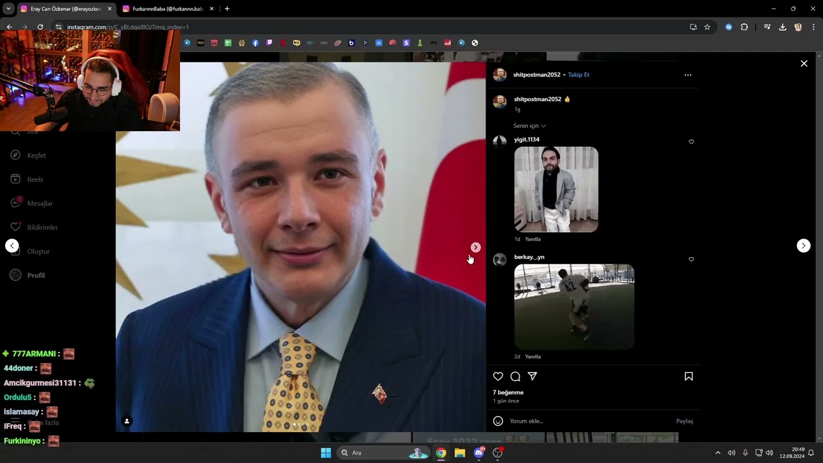Open the Extensions puzzle icon
Screen dimensions: 823x463
click(745, 27)
